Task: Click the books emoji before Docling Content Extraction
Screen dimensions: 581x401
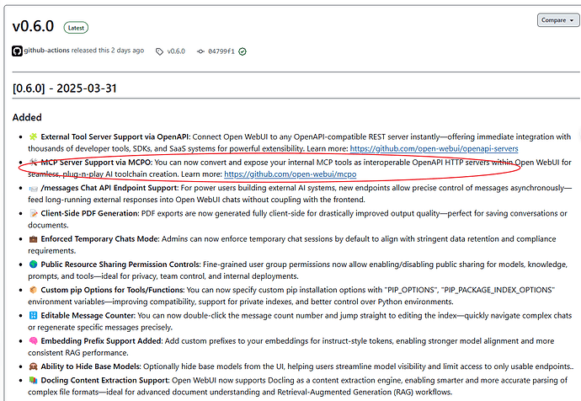Action: coord(34,380)
